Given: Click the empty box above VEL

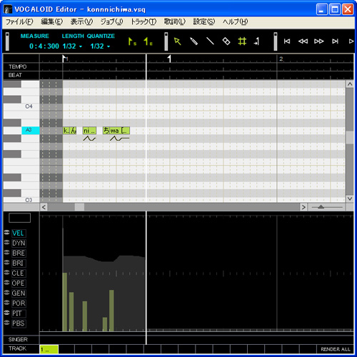Looking at the screenshot, I should [x=19, y=218].
